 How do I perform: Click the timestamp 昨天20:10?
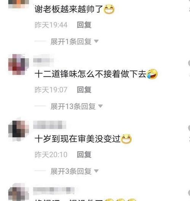pyautogui.click(x=51, y=154)
